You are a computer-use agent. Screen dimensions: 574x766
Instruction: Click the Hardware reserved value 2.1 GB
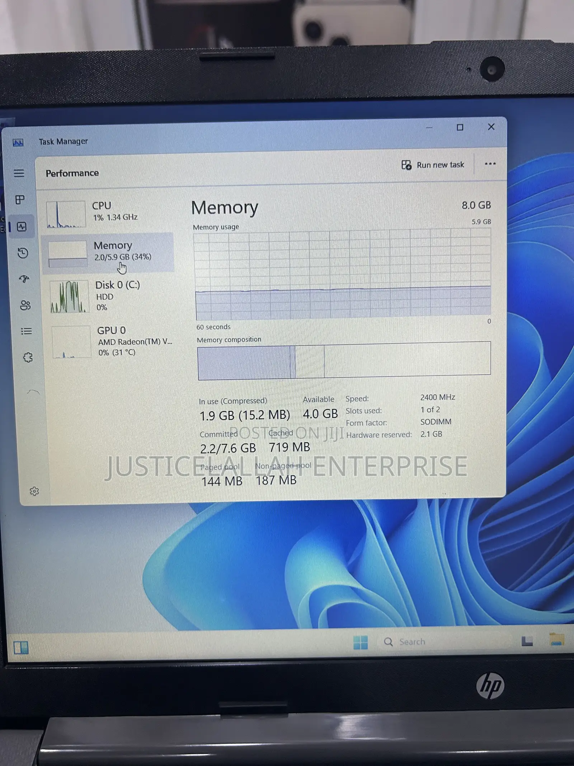[431, 434]
